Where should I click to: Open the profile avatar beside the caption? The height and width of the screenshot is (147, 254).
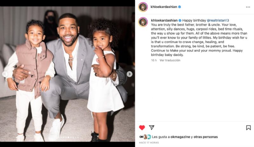[x=143, y=22]
